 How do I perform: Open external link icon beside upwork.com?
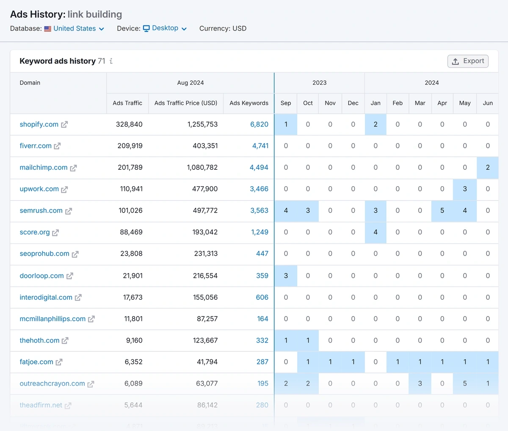pyautogui.click(x=64, y=189)
